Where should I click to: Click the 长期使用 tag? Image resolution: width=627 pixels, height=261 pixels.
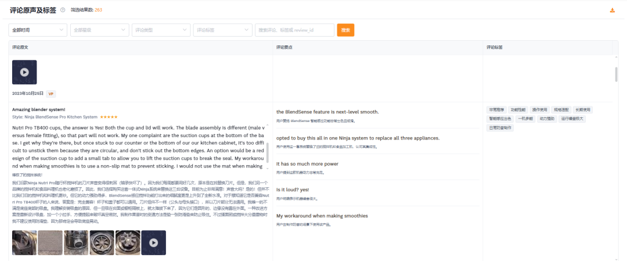pyautogui.click(x=583, y=110)
